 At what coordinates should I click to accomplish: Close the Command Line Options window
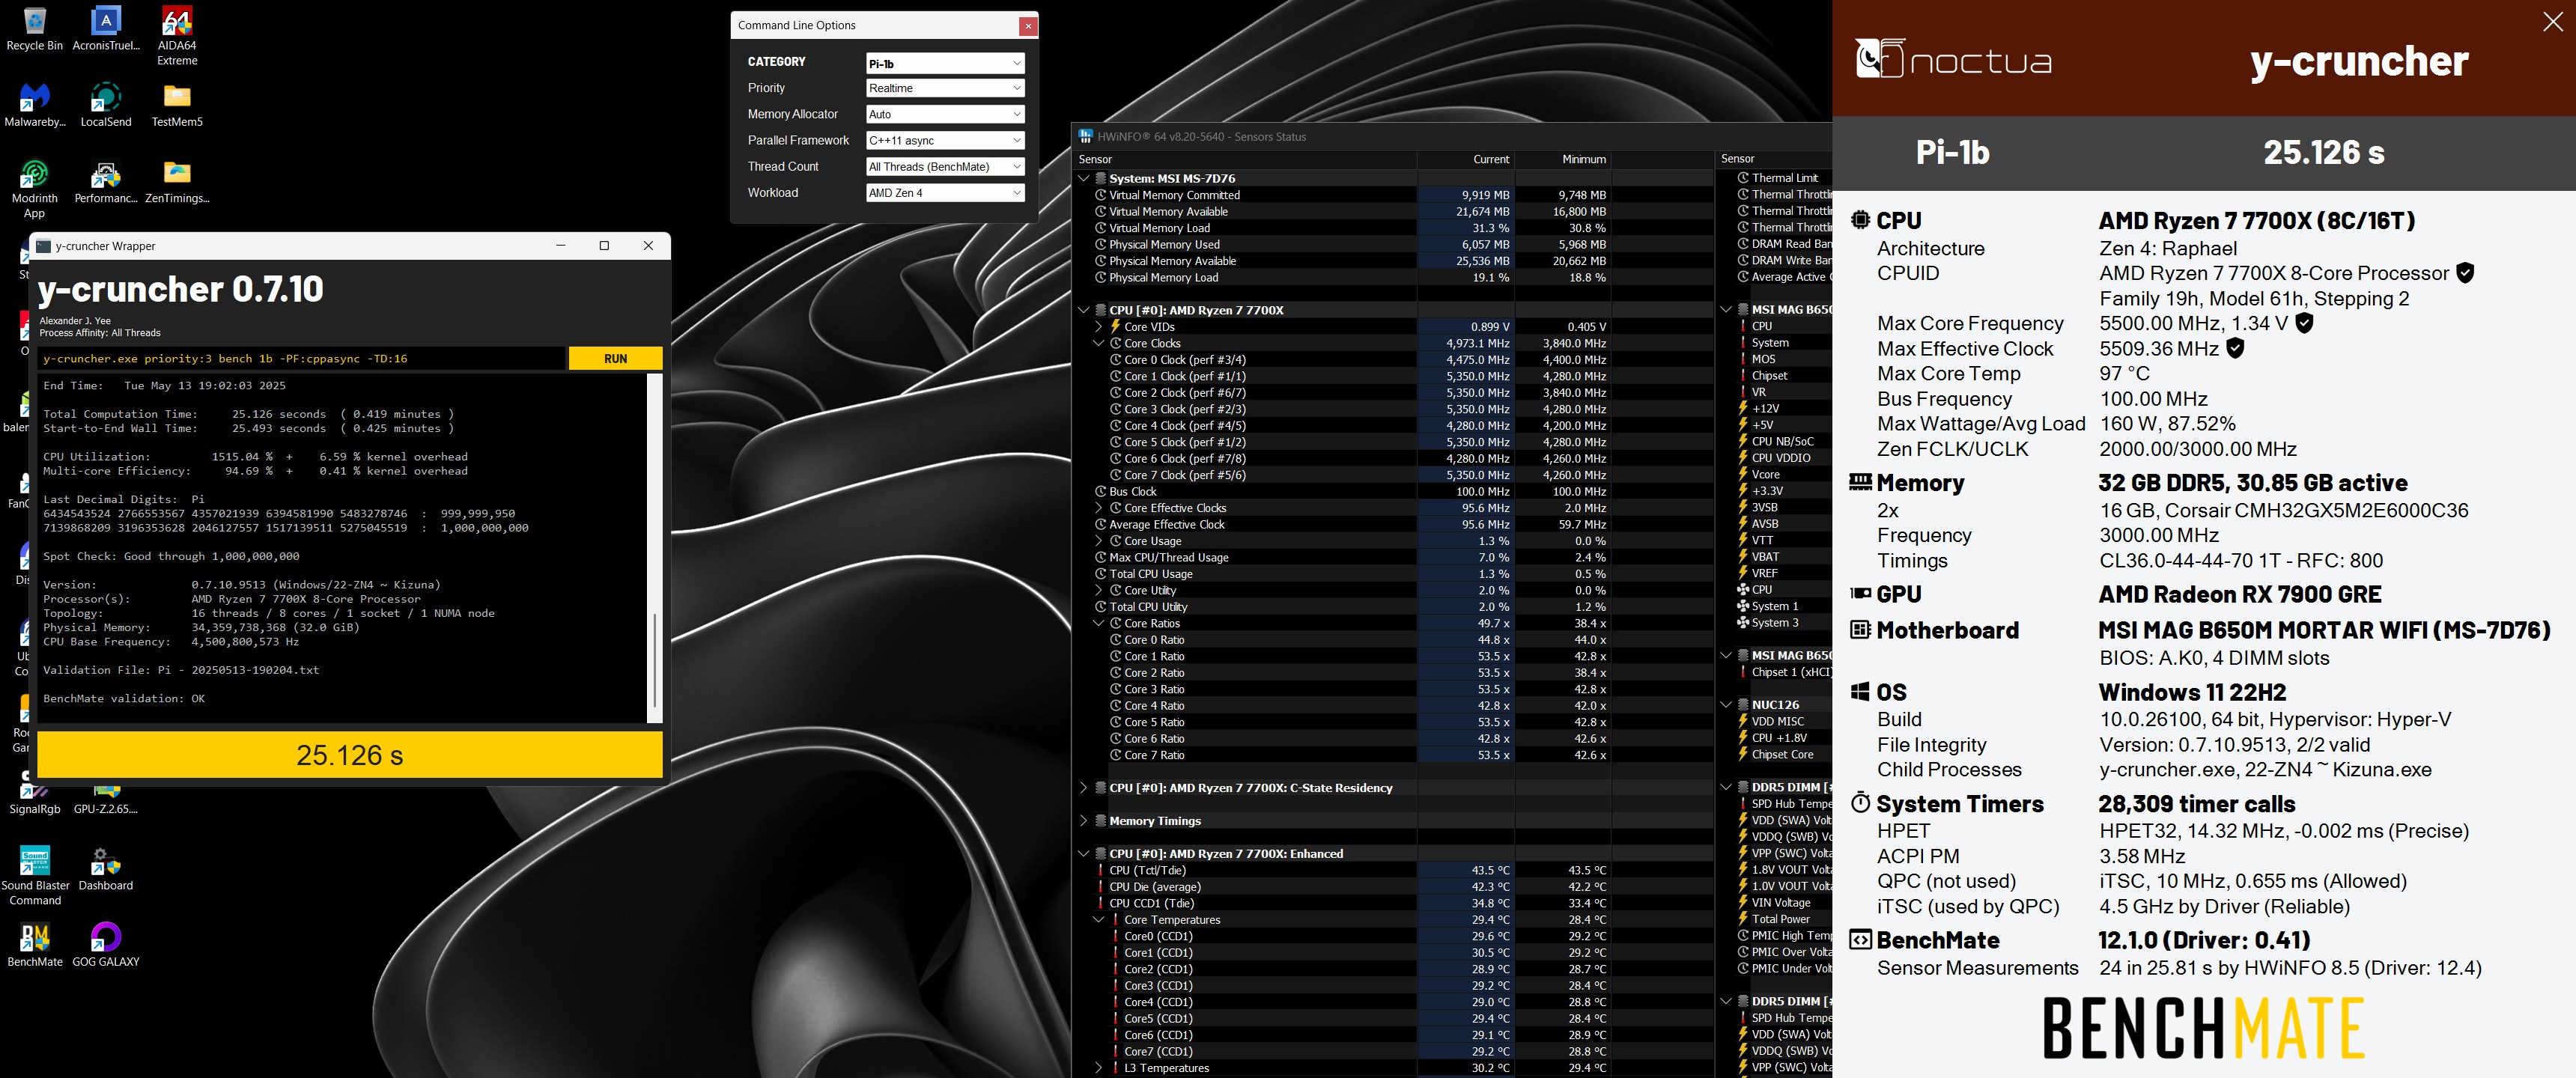1028,26
